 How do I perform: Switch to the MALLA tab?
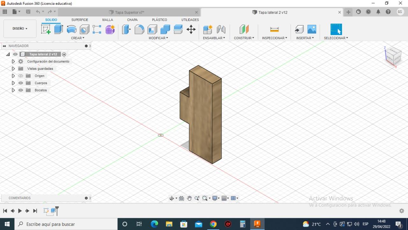(108, 20)
